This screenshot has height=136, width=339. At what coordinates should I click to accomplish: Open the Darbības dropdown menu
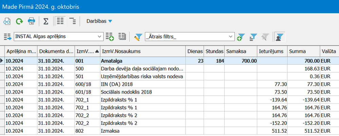click(99, 21)
